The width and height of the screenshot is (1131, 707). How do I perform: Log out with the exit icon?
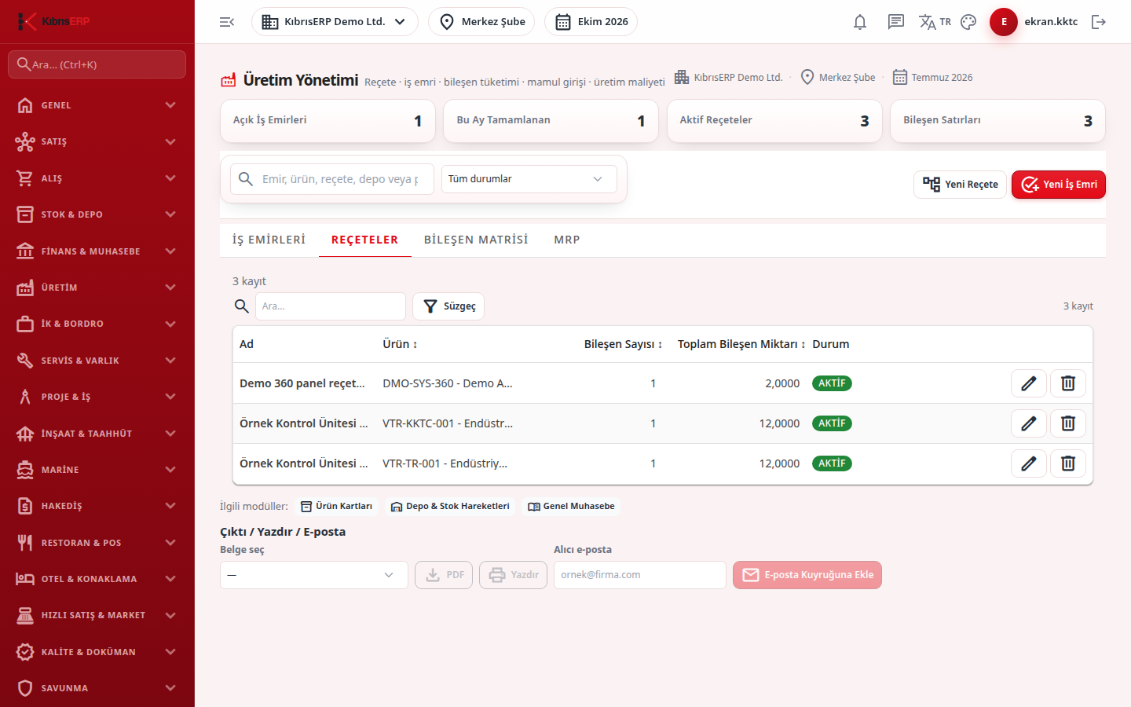click(1099, 22)
